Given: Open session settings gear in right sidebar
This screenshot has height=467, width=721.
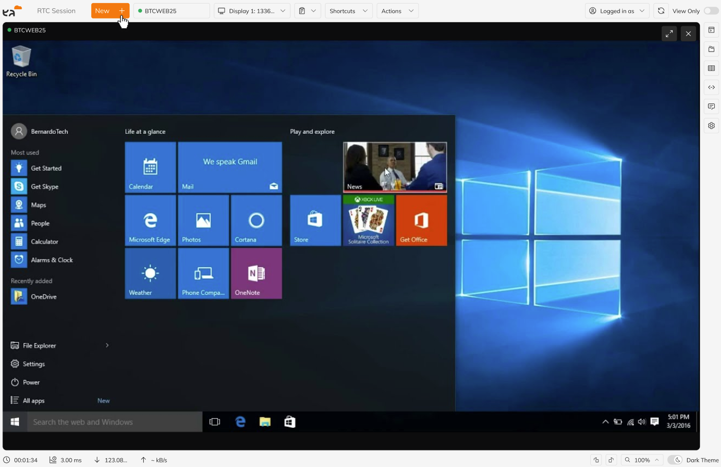Looking at the screenshot, I should (711, 126).
